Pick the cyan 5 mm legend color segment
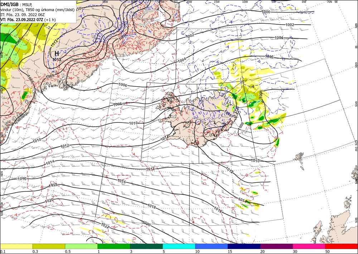 (179, 246)
